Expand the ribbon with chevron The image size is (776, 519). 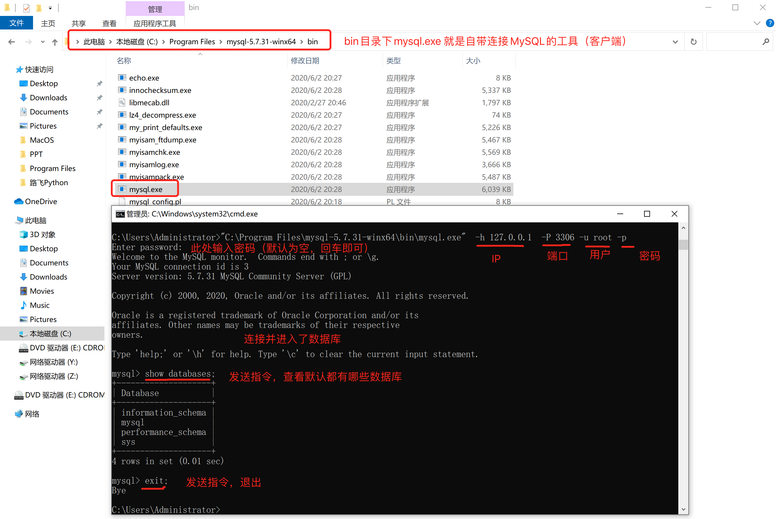point(757,23)
